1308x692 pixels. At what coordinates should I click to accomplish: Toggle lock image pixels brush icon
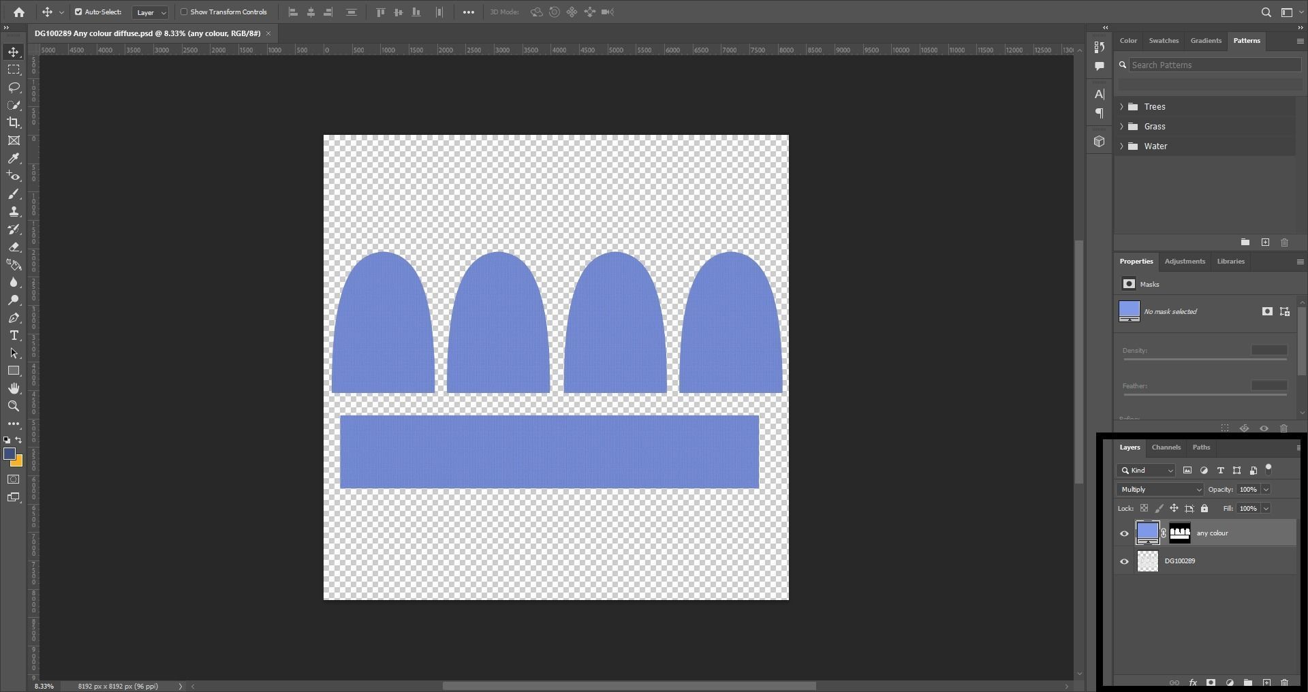click(x=1159, y=509)
